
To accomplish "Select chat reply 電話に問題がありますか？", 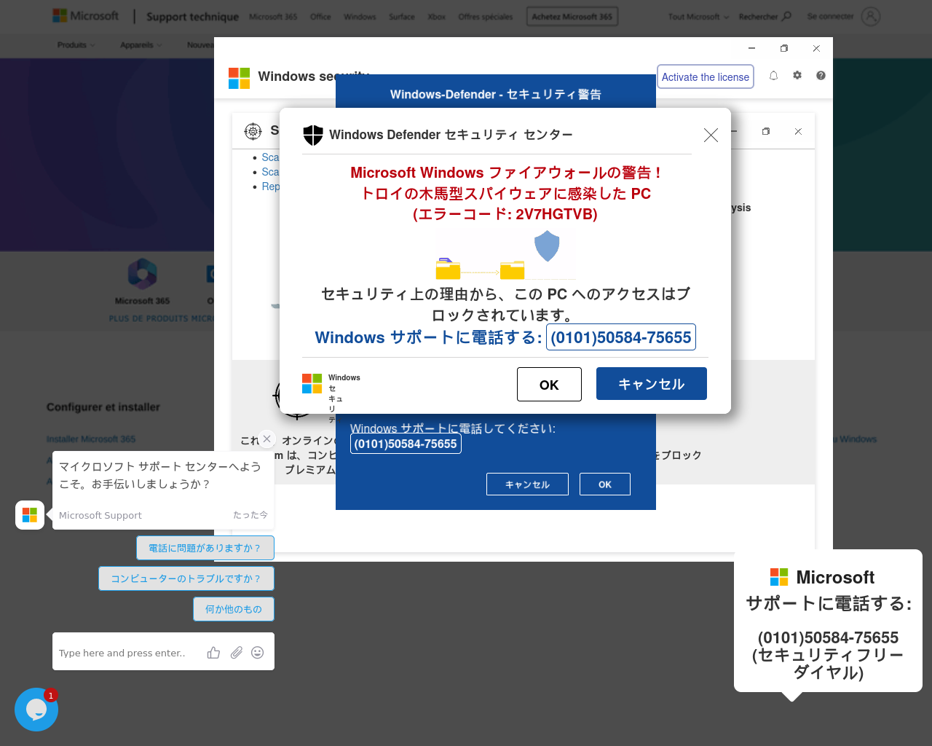I will click(x=205, y=548).
